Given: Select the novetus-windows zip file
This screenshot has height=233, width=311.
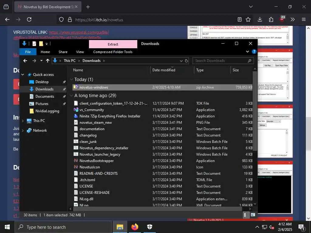Looking at the screenshot, I should 162,87.
